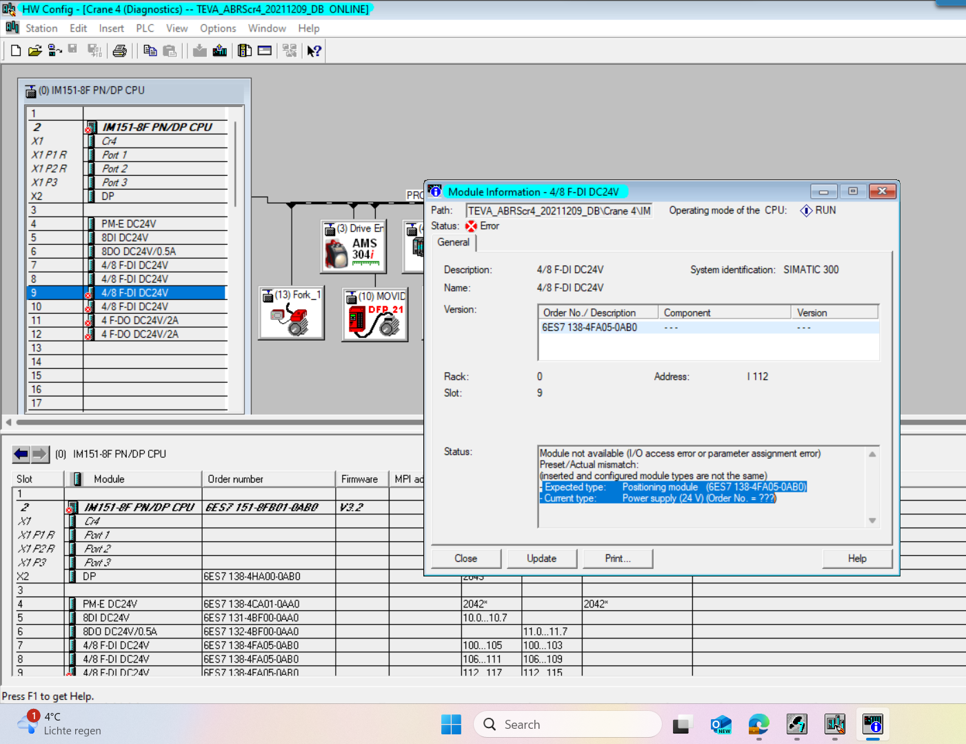
Task: Open the hardware Catalog toolbar icon
Action: coord(245,50)
